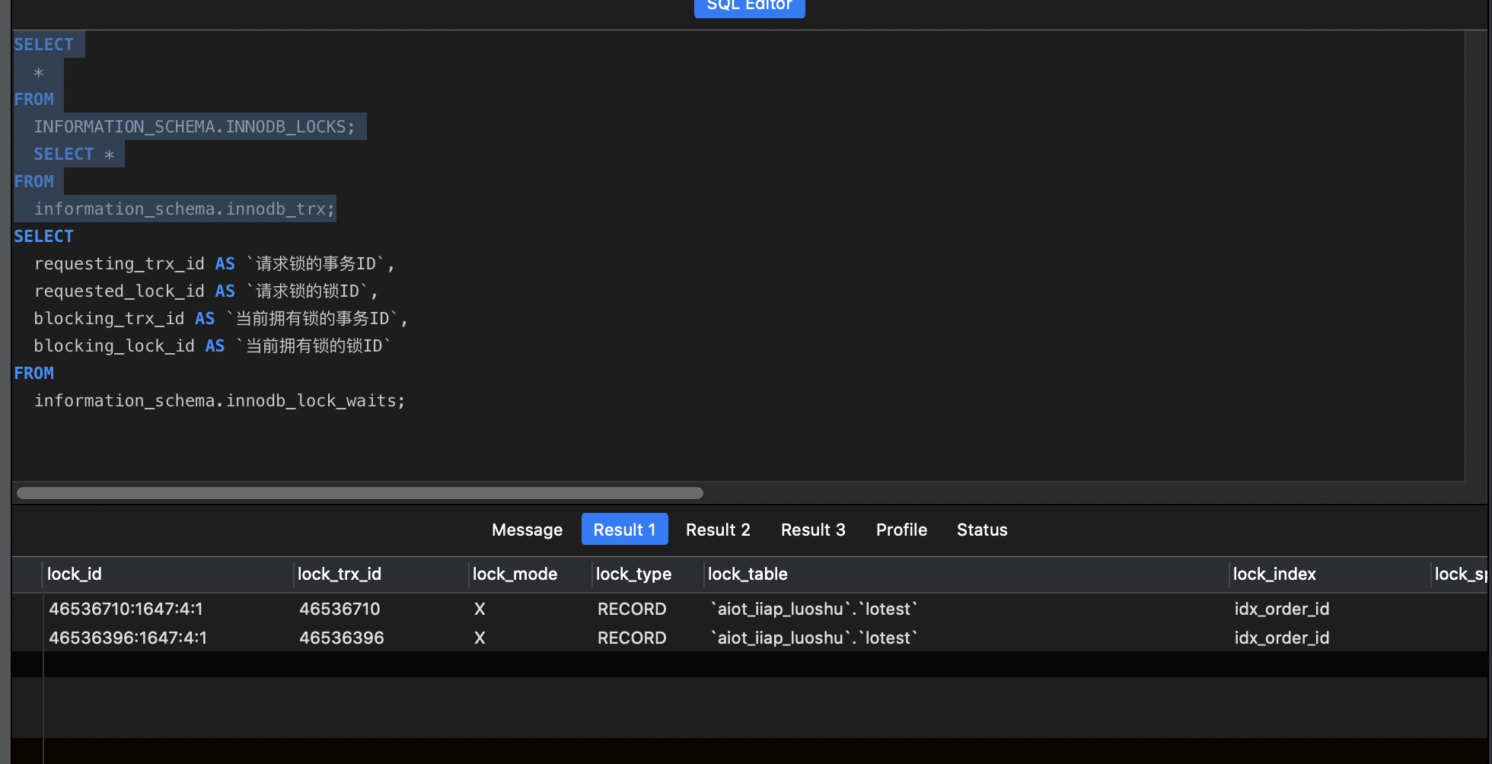Click lock_table value in the 46536396 row

point(814,638)
